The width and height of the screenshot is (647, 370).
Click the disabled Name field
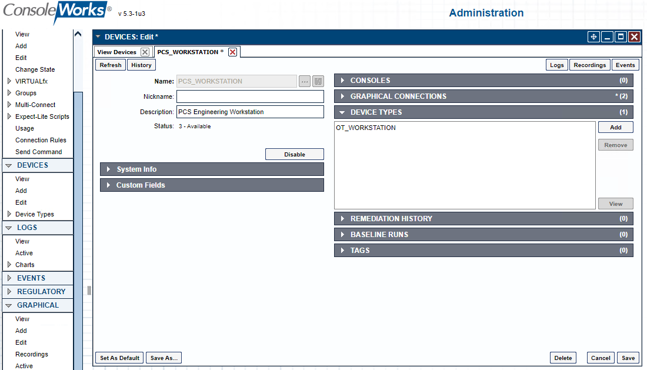click(x=237, y=81)
